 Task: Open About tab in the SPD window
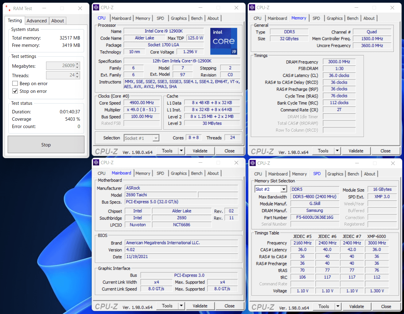tap(370, 174)
